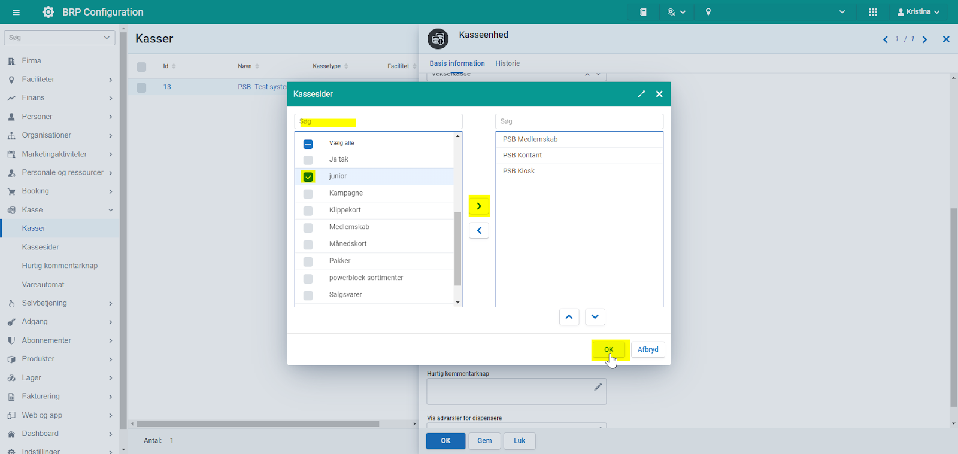Viewport: 958px width, 454px height.
Task: Select PSB Kiosk in the right list
Action: pos(579,171)
